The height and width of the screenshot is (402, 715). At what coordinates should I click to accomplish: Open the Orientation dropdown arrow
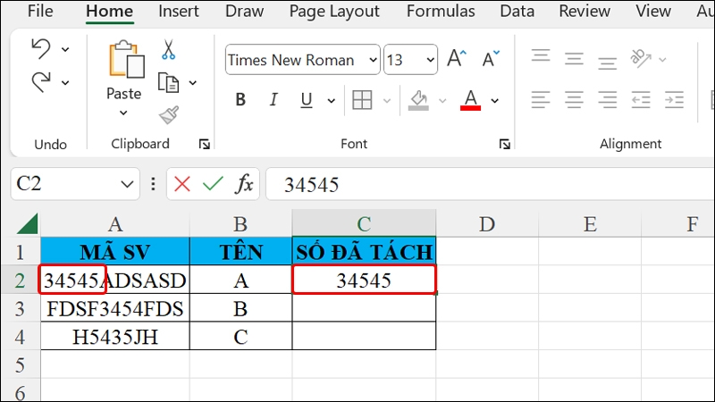[x=662, y=60]
